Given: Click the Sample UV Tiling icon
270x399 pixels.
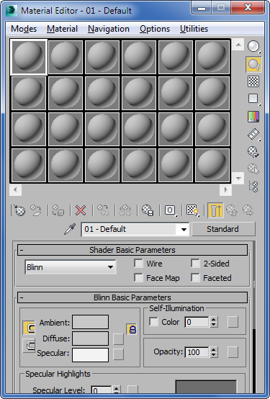Looking at the screenshot, I should (253, 99).
